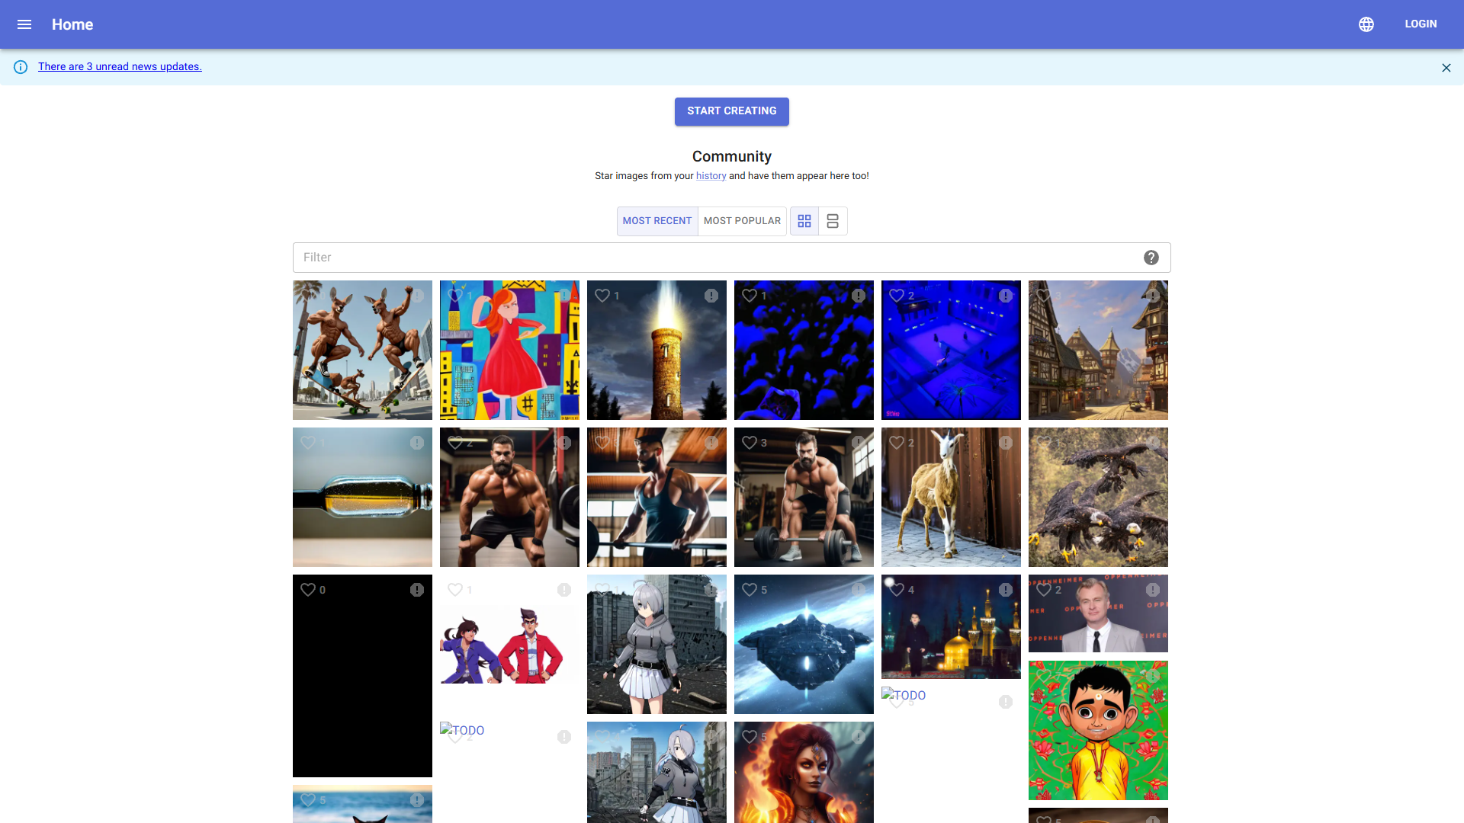The width and height of the screenshot is (1464, 823).
Task: Open the hamburger navigation menu
Action: [x=24, y=24]
